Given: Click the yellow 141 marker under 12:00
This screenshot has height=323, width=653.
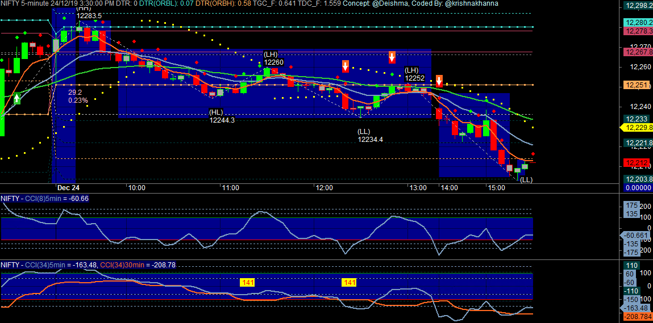Looking at the screenshot, I should pos(349,283).
